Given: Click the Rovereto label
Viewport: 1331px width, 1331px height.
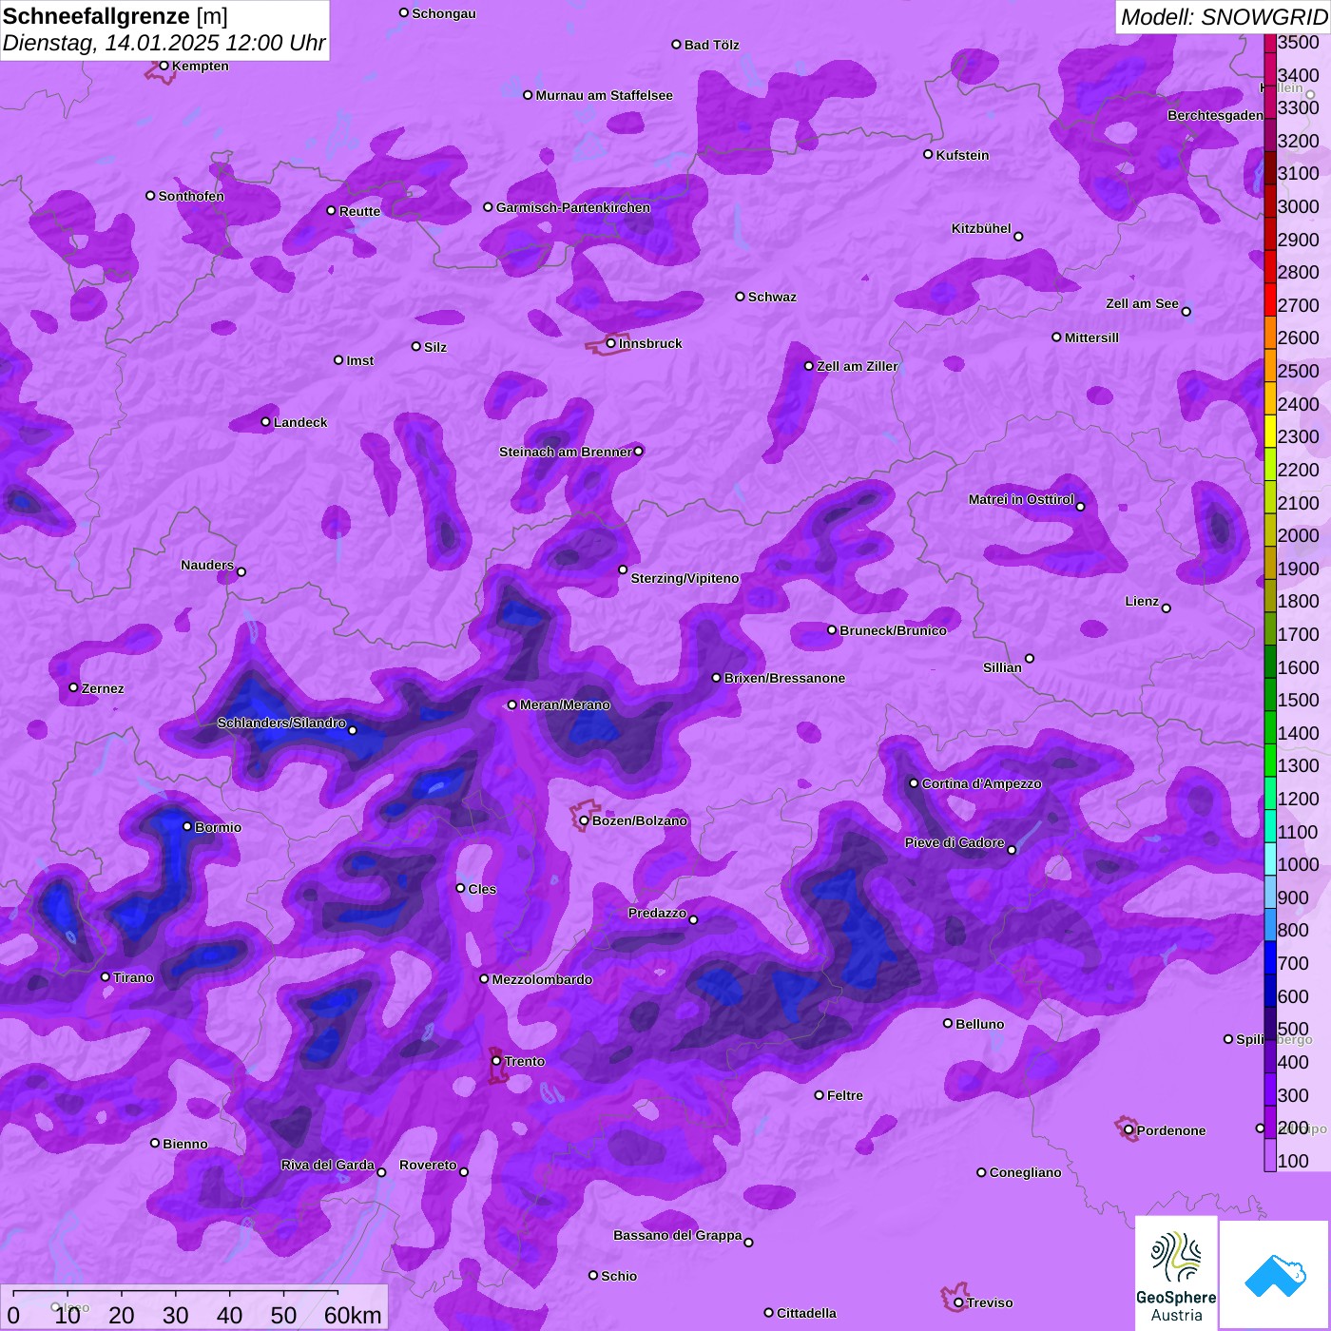Looking at the screenshot, I should click(x=428, y=1165).
